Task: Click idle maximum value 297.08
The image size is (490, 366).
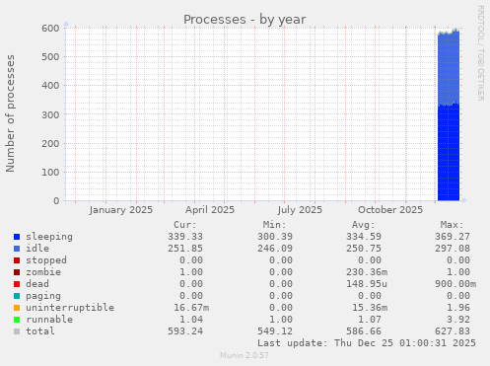Action: click(453, 249)
